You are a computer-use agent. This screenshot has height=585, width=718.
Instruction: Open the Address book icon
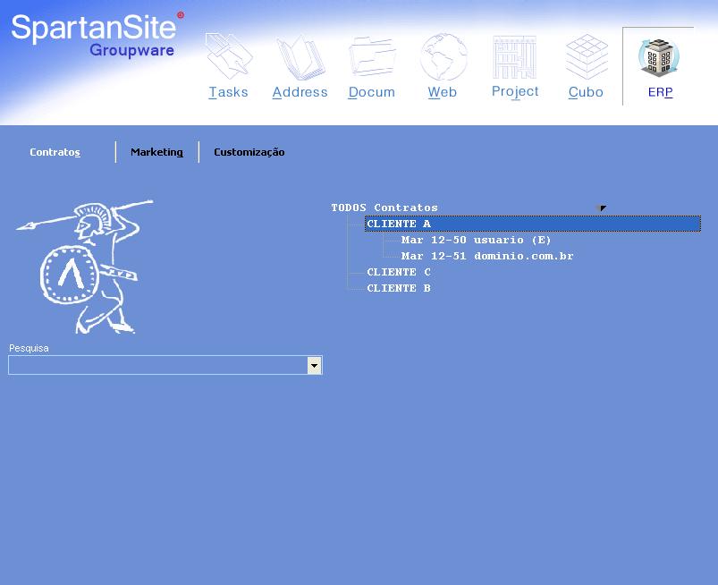tap(300, 59)
